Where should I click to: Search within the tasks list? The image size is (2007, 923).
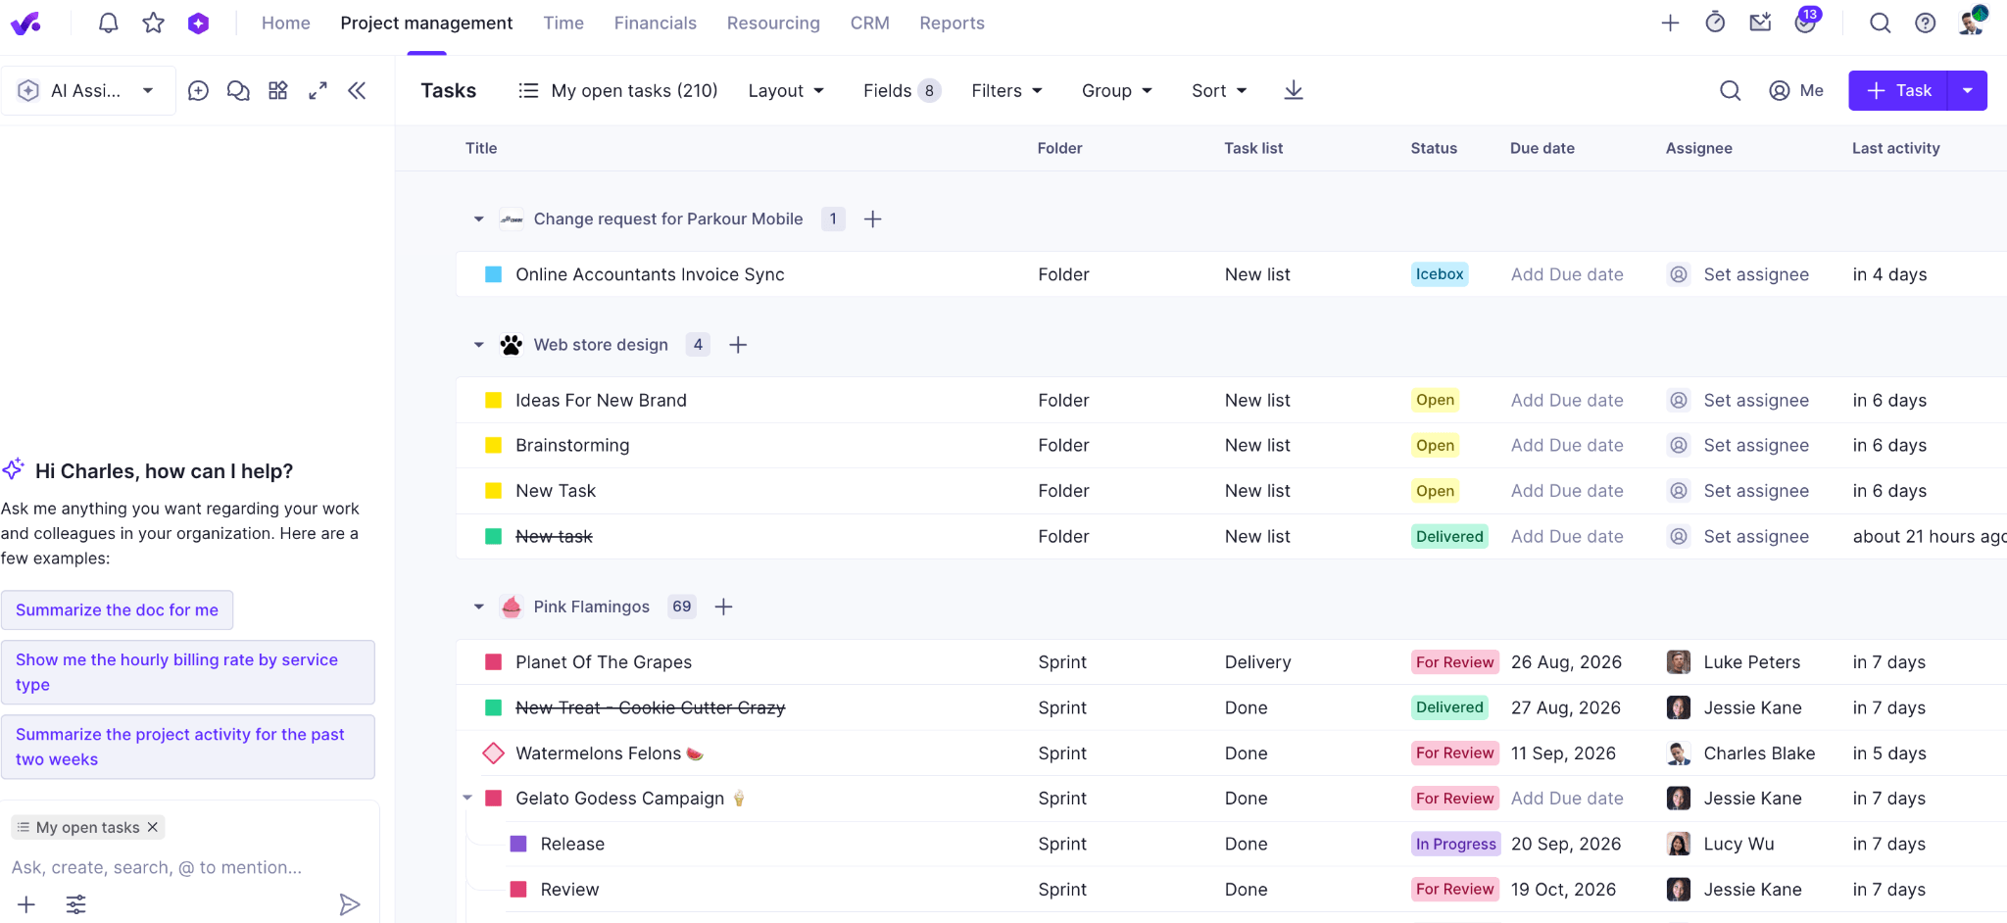click(1731, 90)
